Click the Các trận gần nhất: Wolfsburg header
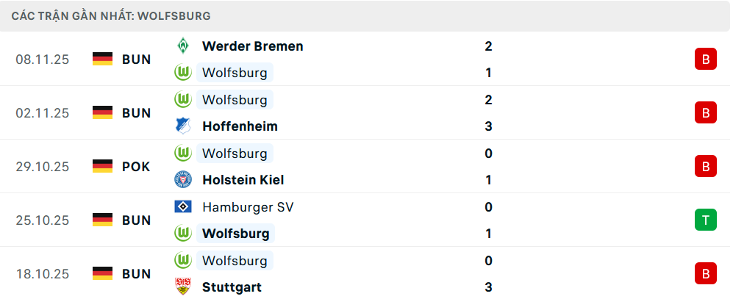This screenshot has width=733, height=299. 111,15
